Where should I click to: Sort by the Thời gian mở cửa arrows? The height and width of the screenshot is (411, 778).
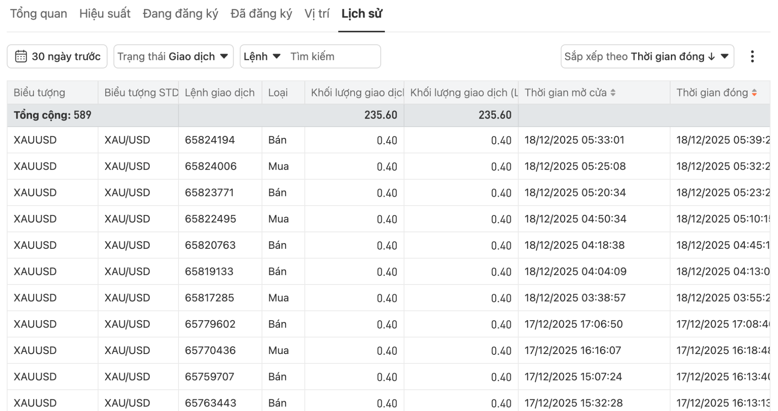tap(613, 93)
